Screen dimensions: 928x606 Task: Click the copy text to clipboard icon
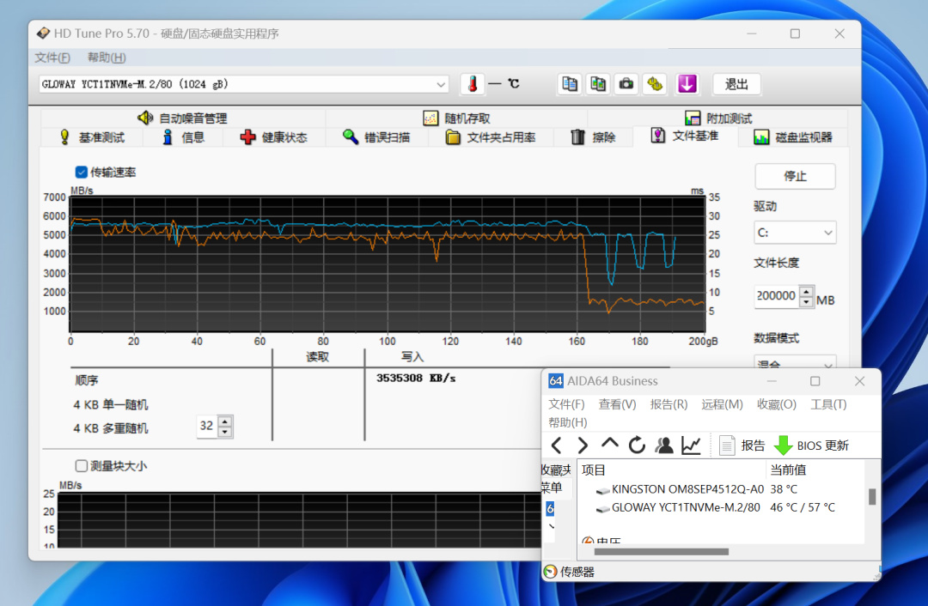point(570,84)
